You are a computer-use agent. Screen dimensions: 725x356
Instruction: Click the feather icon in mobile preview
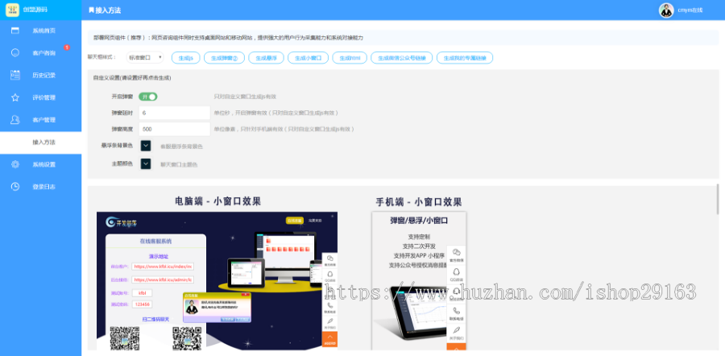tap(457, 330)
